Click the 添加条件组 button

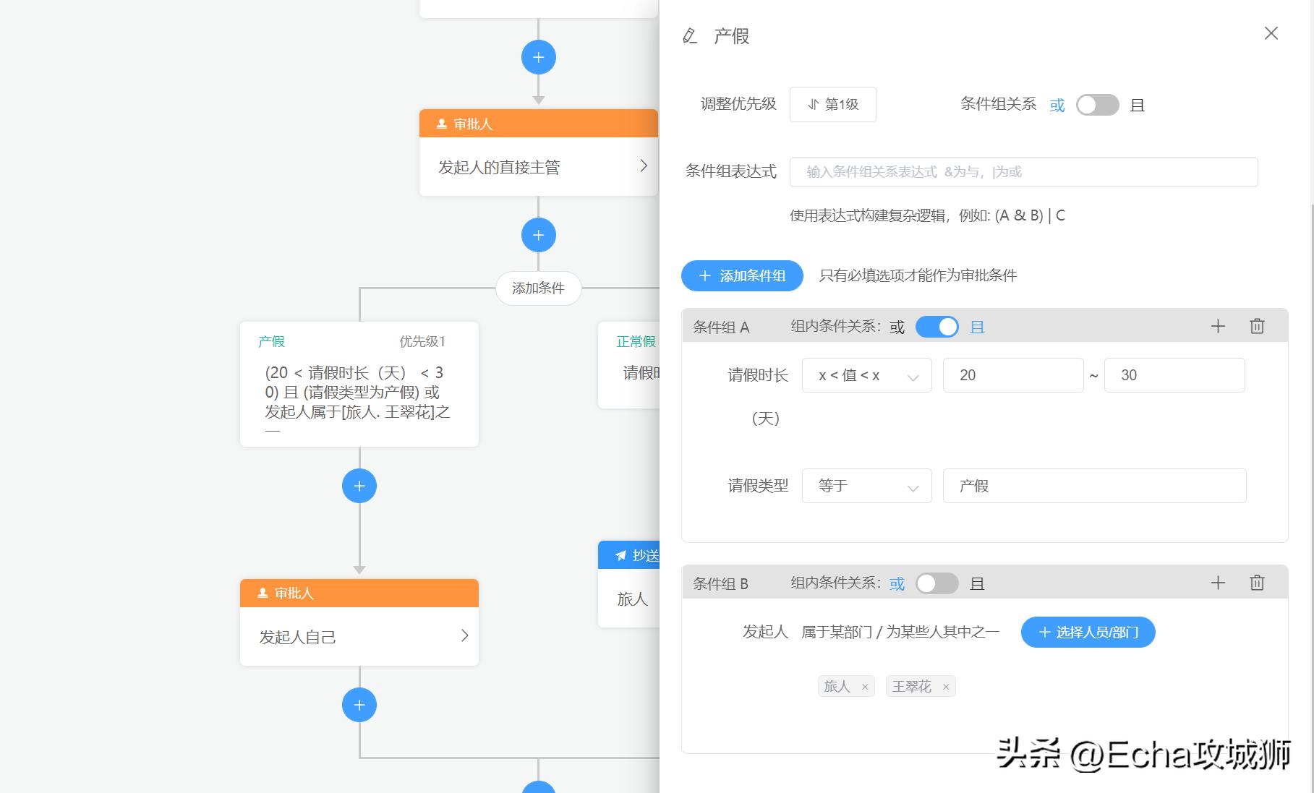[x=742, y=275]
